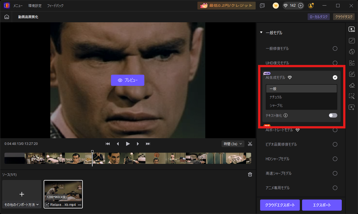This screenshot has height=214, width=358.
Task: Enable the テキスト強化 toggle switch
Action: point(333,115)
